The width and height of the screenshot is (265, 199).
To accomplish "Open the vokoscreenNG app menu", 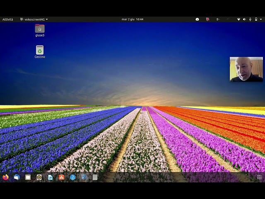I will pyautogui.click(x=34, y=19).
